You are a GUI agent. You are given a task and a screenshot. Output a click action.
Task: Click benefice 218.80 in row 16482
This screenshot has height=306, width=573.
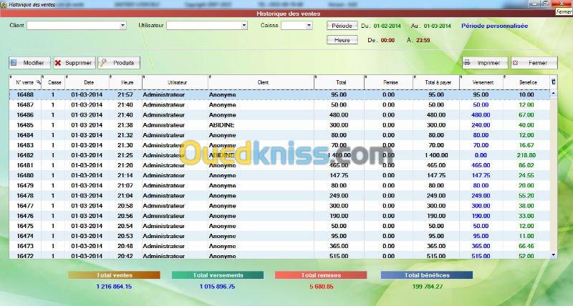pos(526,155)
